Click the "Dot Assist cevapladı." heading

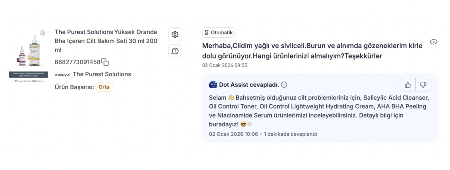[249, 85]
